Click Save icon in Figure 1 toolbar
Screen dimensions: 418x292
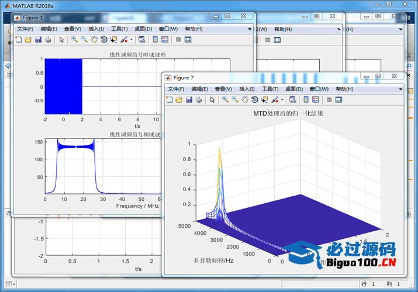click(38, 40)
